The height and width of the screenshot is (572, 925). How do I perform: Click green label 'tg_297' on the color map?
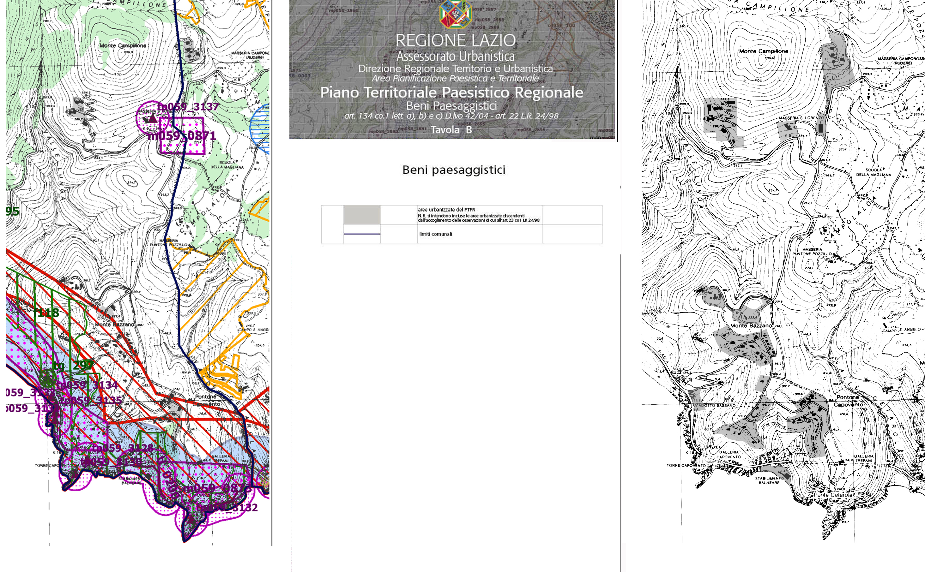[73, 366]
